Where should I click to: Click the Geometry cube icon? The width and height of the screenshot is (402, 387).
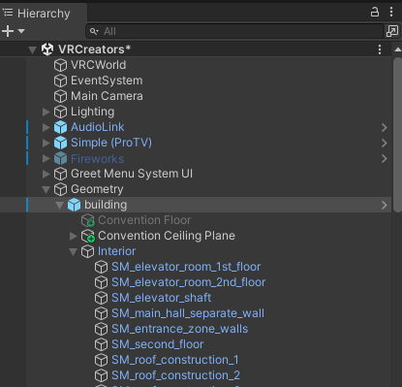coord(60,189)
